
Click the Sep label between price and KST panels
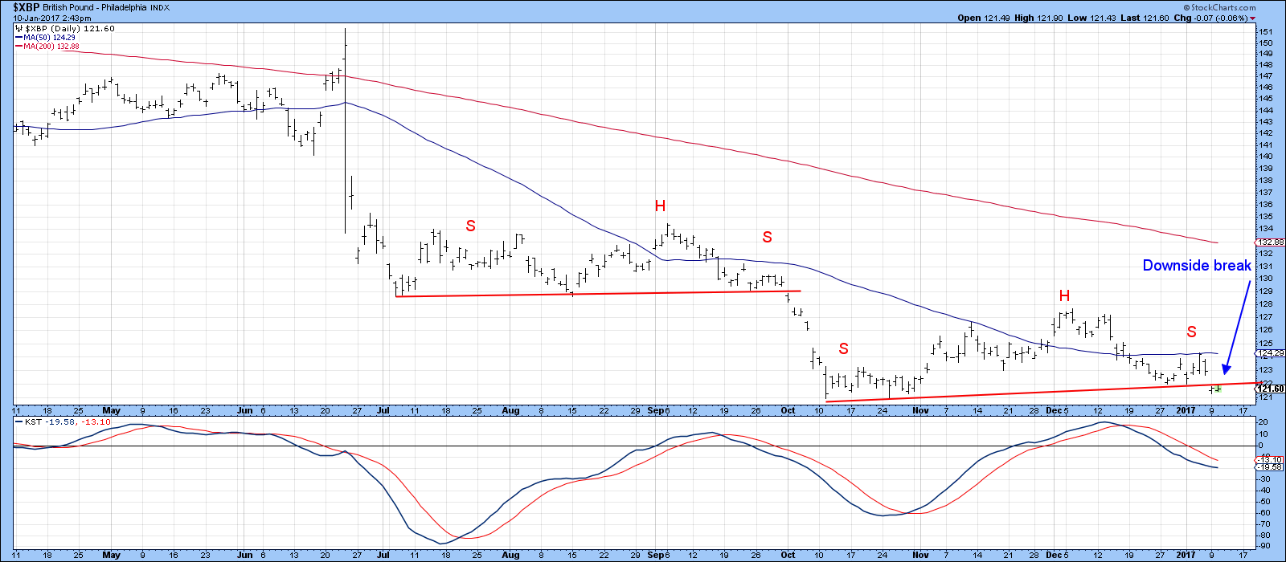[657, 410]
